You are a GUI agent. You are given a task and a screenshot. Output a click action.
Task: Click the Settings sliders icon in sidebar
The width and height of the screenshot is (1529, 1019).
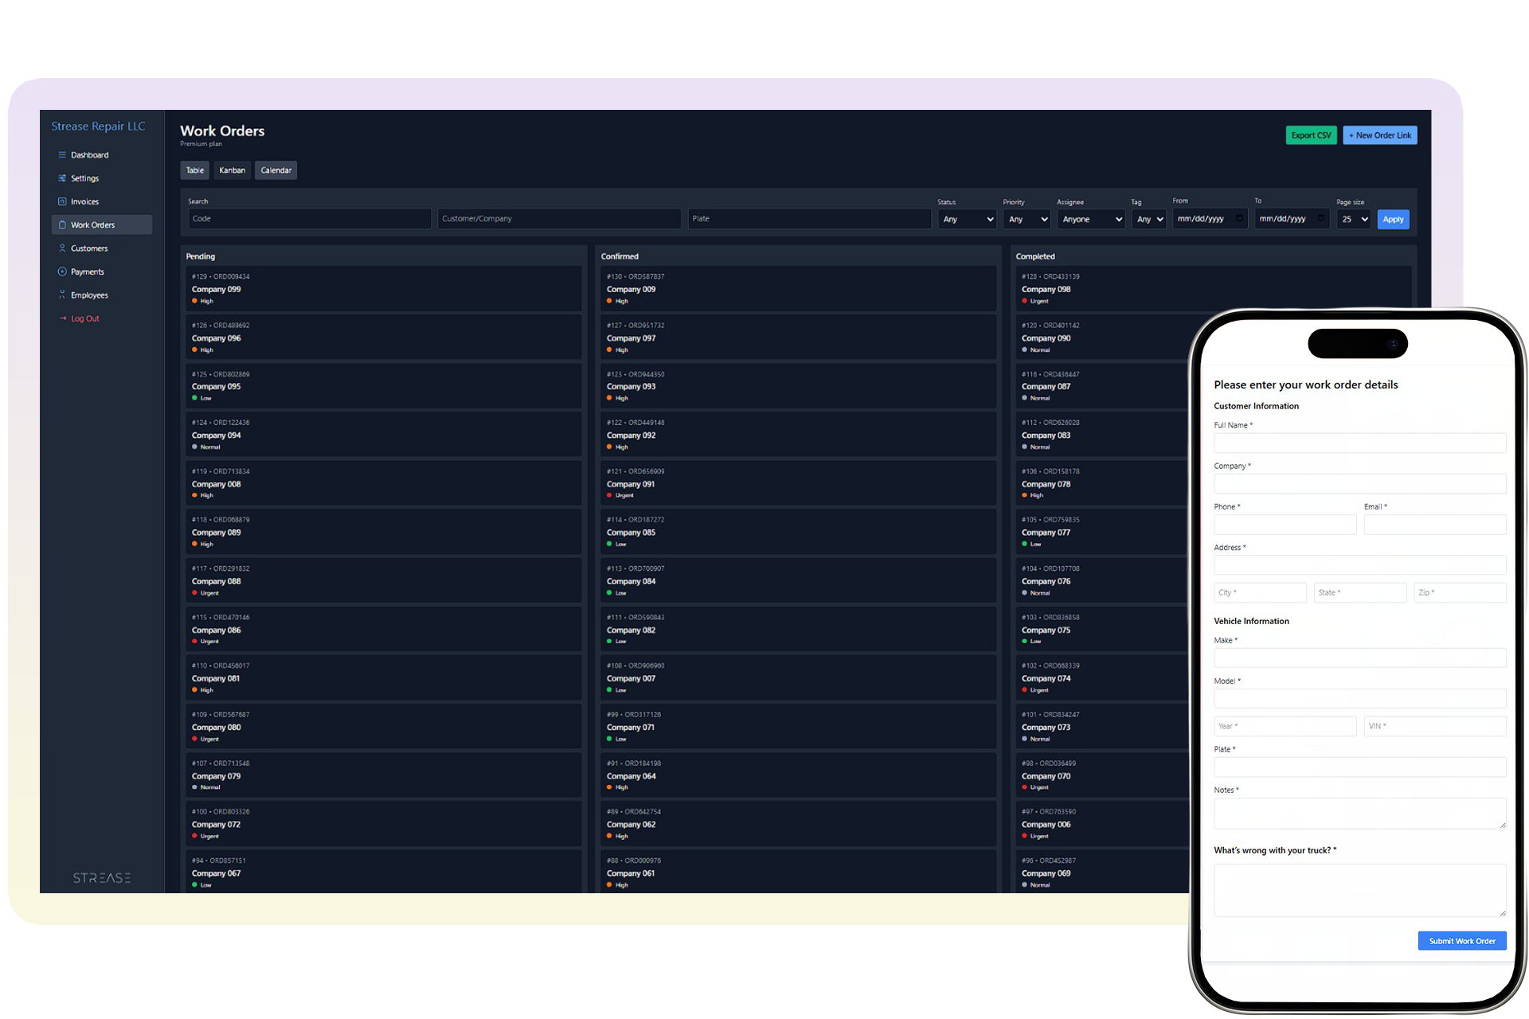tap(62, 178)
